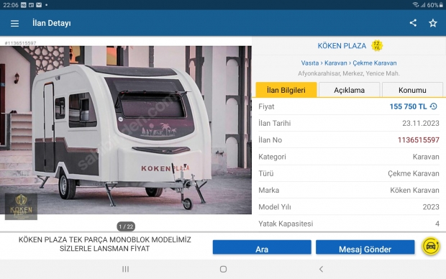
Task: Select Yatak Kapasitesi value 4
Action: tap(437, 224)
